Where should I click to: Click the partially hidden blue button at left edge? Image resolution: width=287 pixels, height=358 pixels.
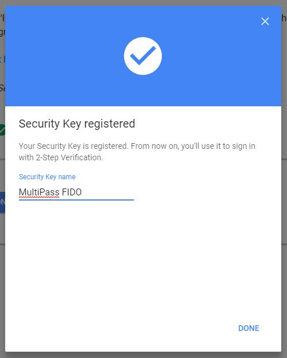[x=2, y=202]
